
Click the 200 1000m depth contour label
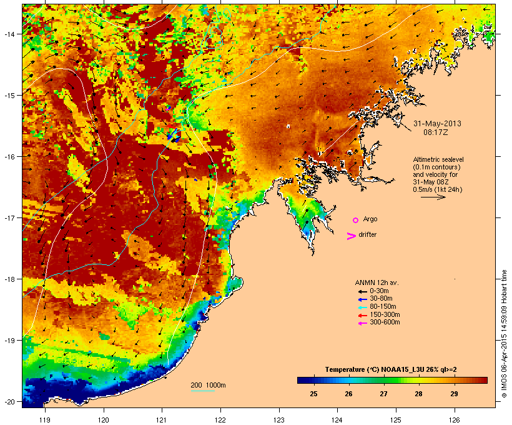click(x=208, y=386)
